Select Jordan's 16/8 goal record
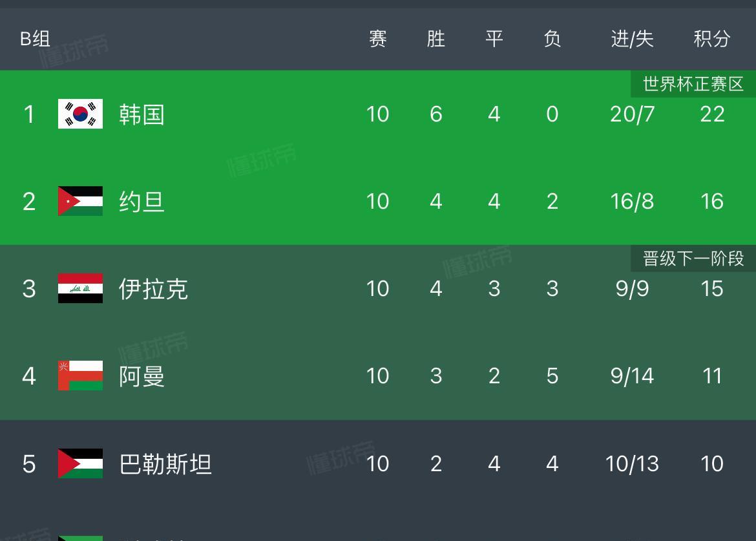Viewport: 756px width, 541px height. click(632, 202)
